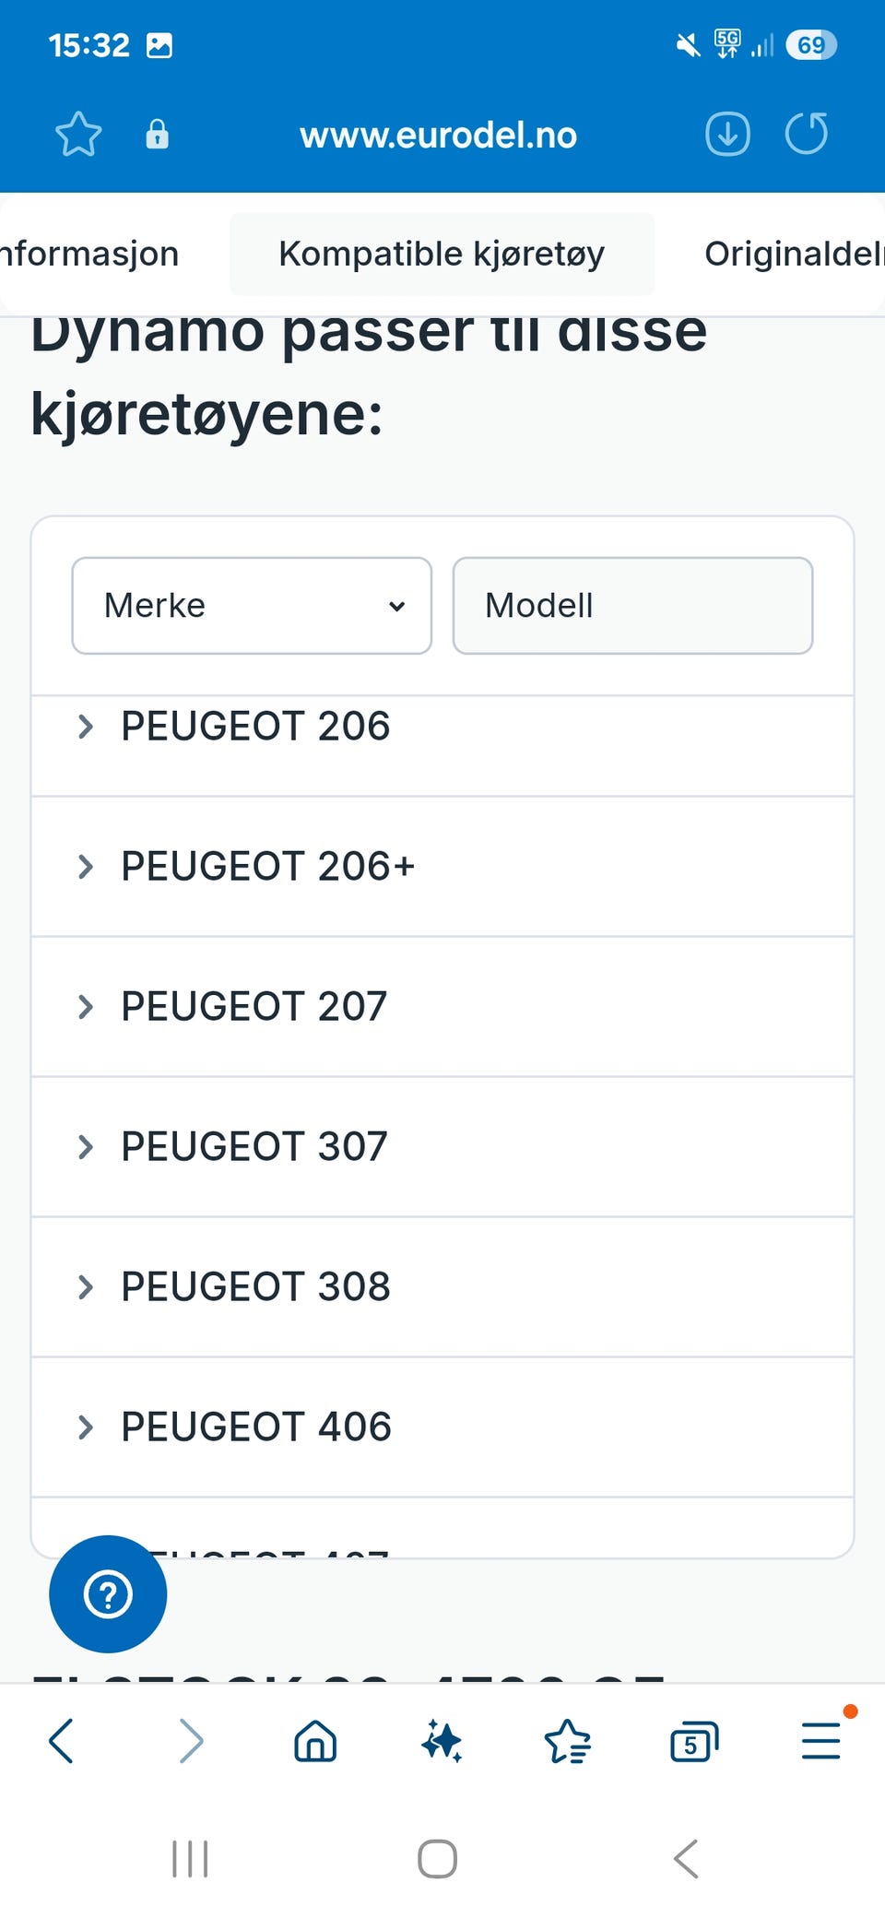The image size is (885, 1918).
Task: Navigate back with browser back arrow
Action: click(x=62, y=1742)
